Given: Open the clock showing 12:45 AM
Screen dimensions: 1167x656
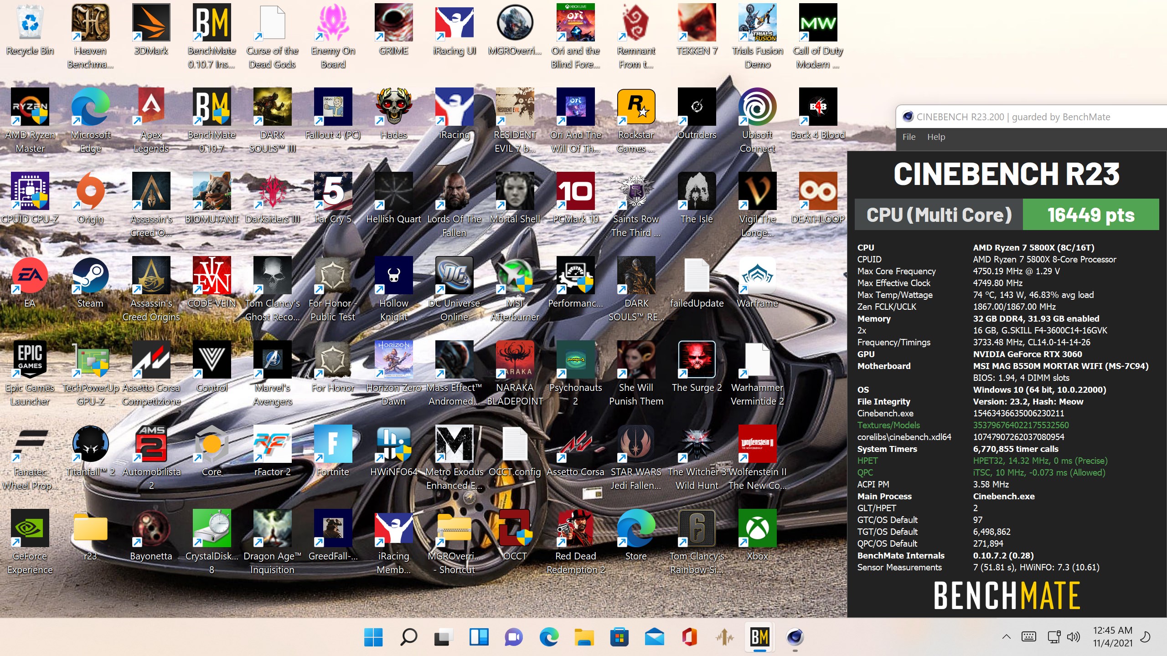Looking at the screenshot, I should click(x=1112, y=636).
